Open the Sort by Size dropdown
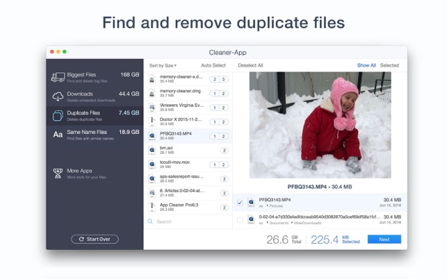Viewport: 447px width, 279px height. click(163, 65)
